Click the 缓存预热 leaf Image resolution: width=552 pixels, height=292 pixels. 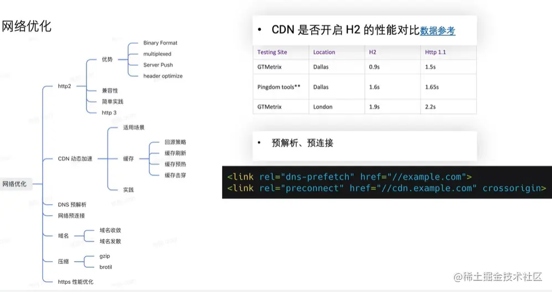click(x=176, y=164)
